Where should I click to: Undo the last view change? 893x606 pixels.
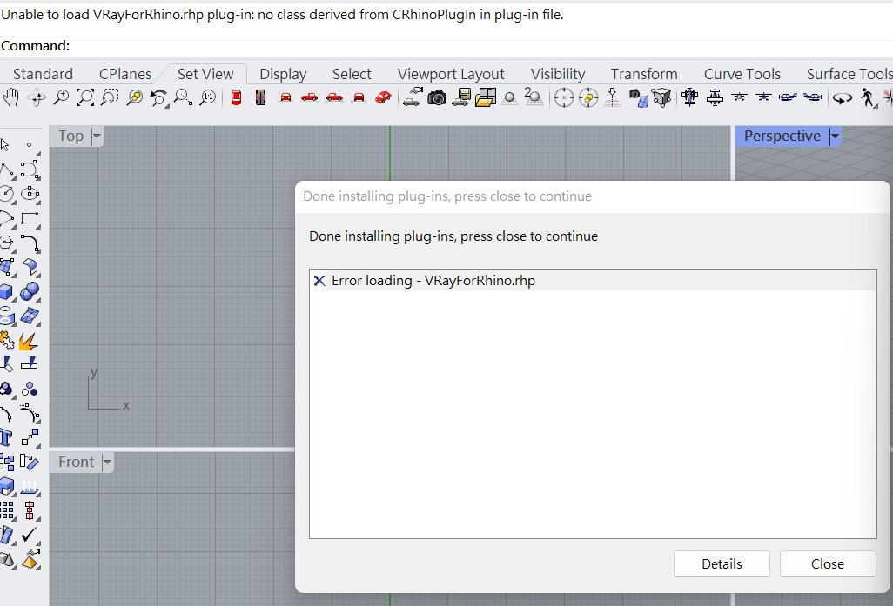(159, 98)
